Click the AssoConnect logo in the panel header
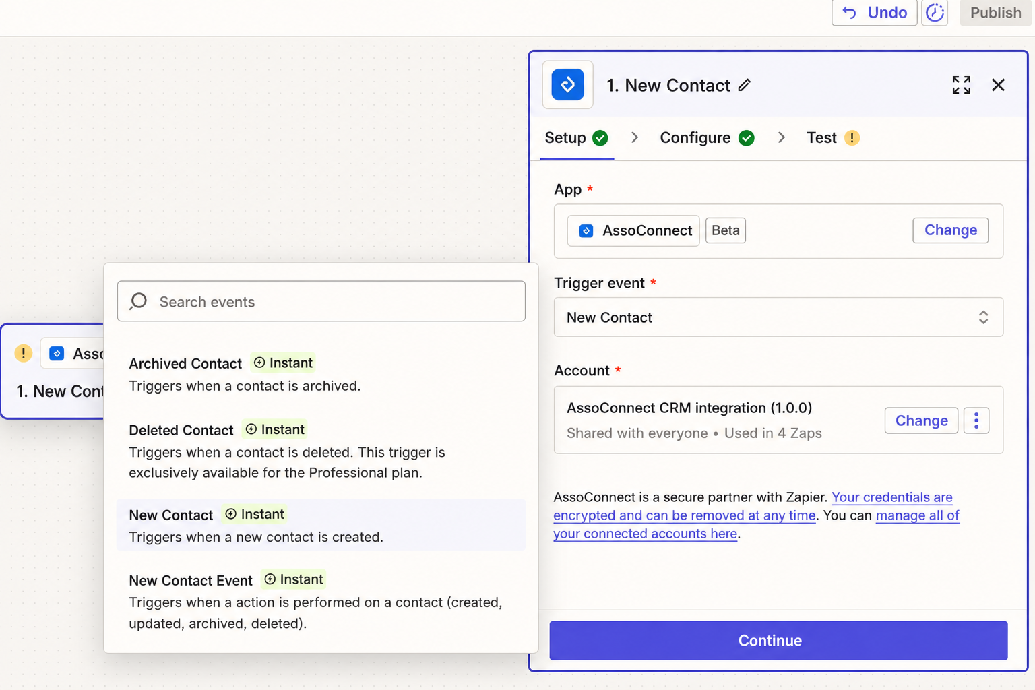The width and height of the screenshot is (1035, 690). (x=568, y=85)
